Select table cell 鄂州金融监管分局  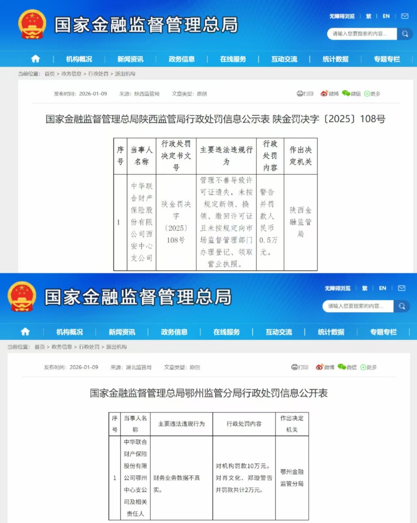292,478
